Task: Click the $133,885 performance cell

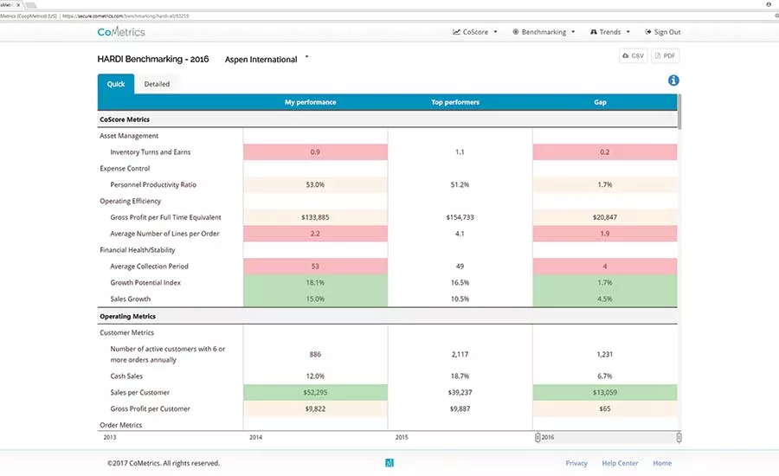Action: pos(315,217)
